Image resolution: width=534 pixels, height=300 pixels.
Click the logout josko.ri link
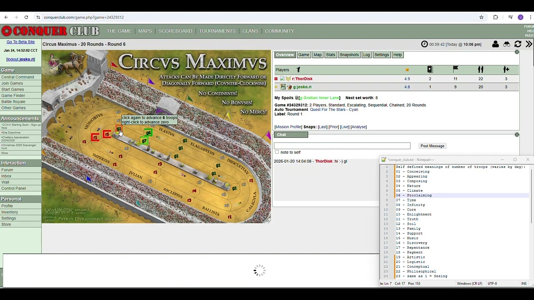coord(20,59)
